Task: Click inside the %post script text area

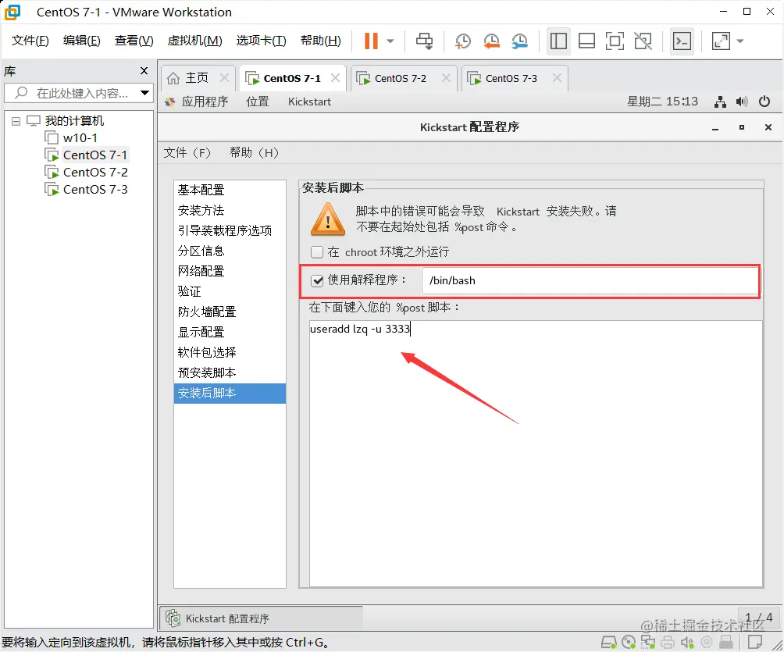Action: point(536,454)
